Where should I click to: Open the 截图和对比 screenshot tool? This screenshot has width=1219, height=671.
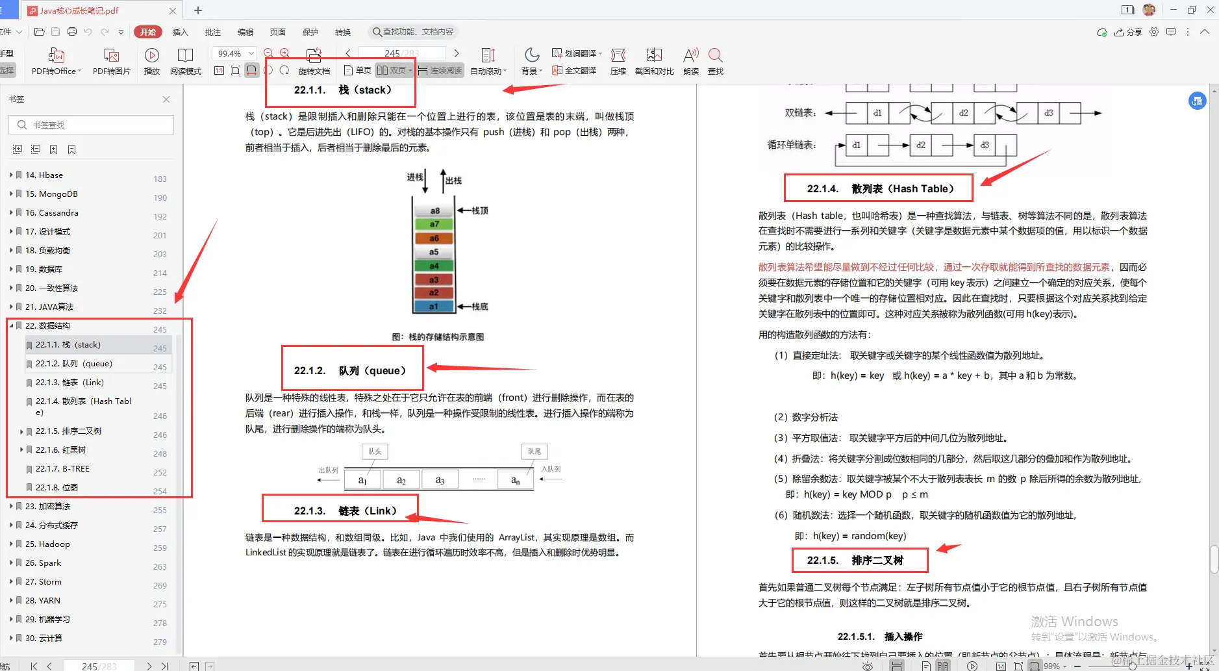[653, 62]
